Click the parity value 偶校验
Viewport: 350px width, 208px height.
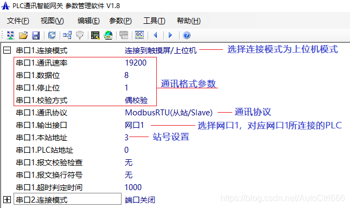[x=136, y=100]
